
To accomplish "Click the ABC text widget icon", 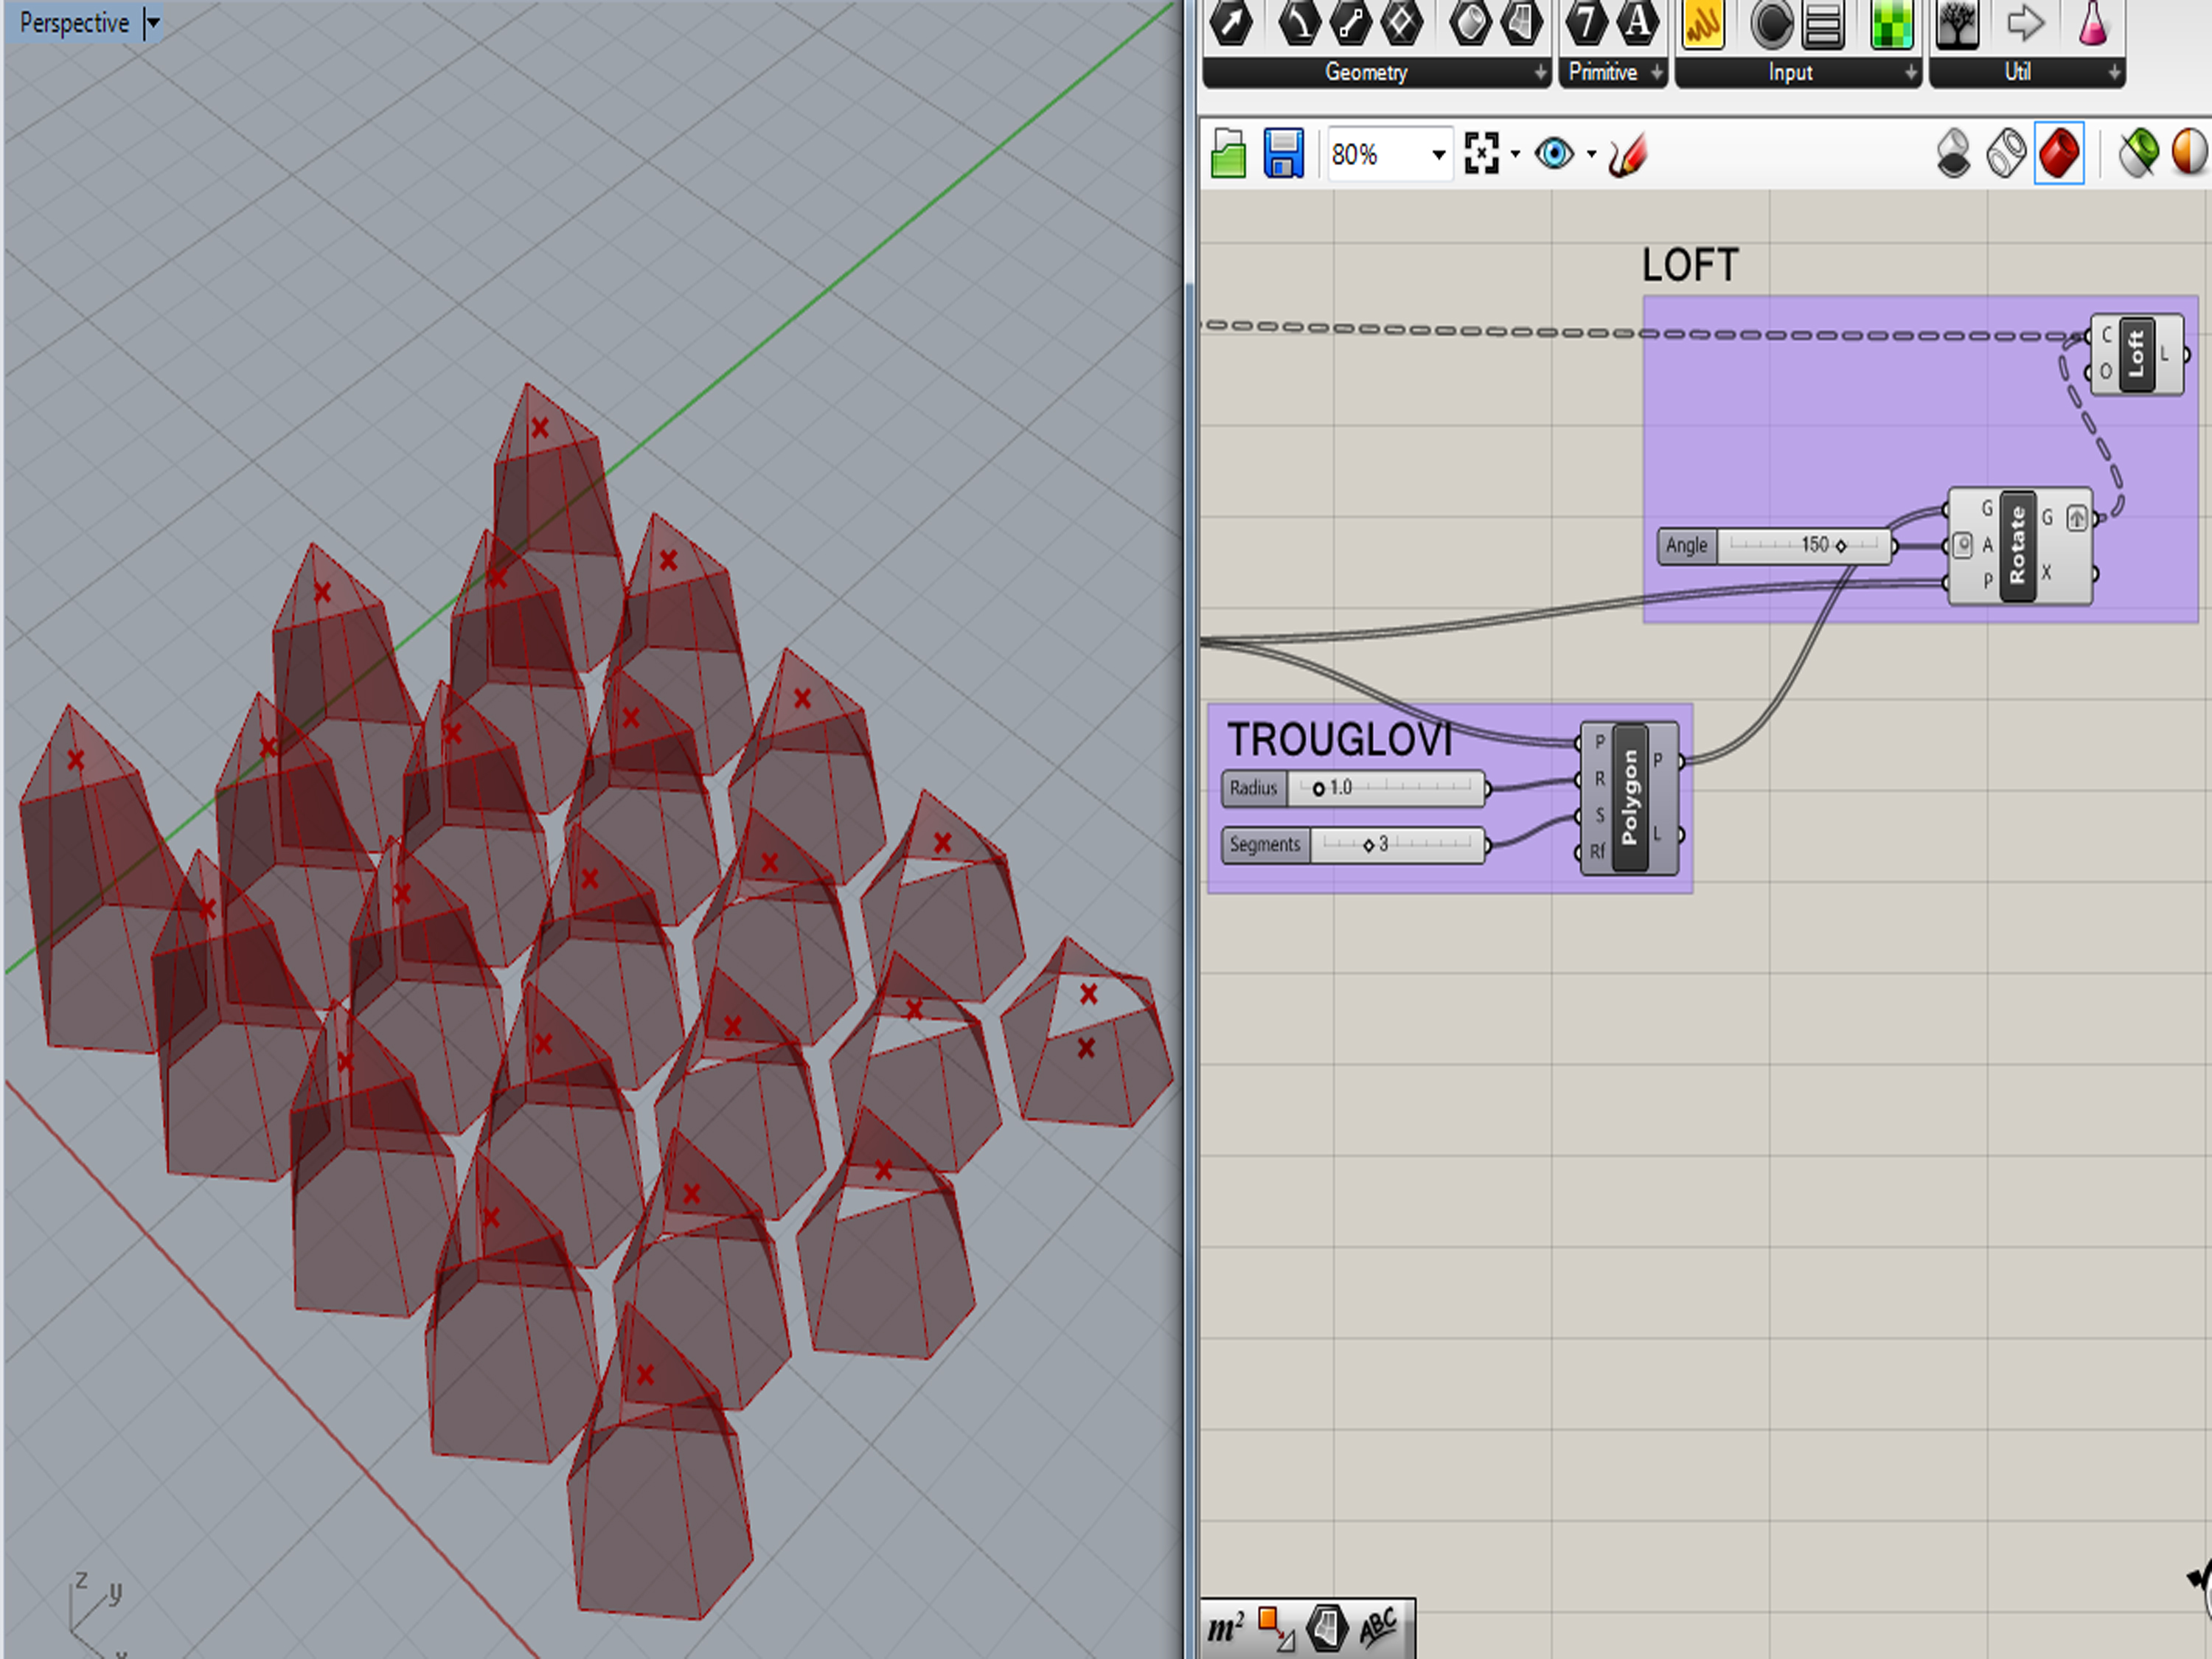I will click(x=1379, y=1628).
